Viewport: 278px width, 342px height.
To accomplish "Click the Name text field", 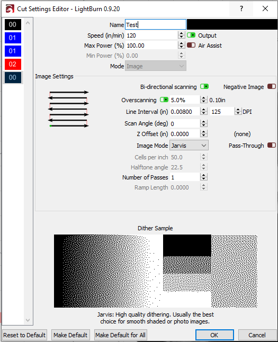I will point(156,25).
